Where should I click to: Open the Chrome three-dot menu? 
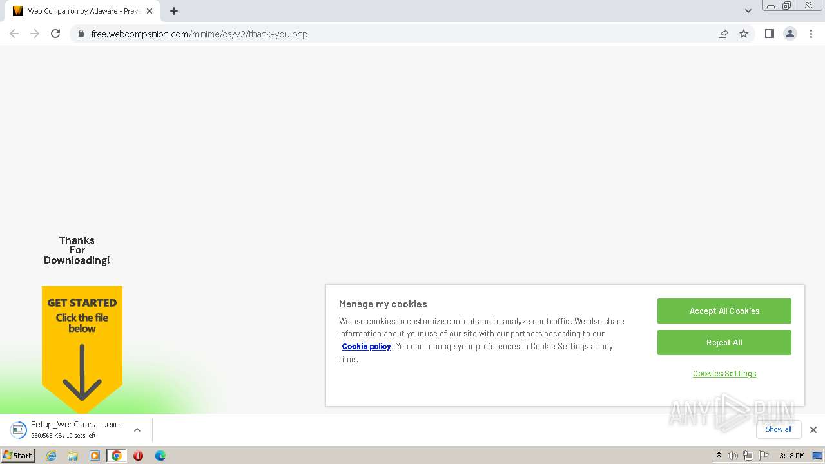pyautogui.click(x=811, y=34)
